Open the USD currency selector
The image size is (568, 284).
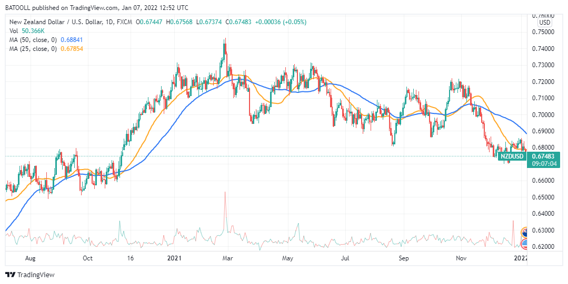pyautogui.click(x=544, y=23)
